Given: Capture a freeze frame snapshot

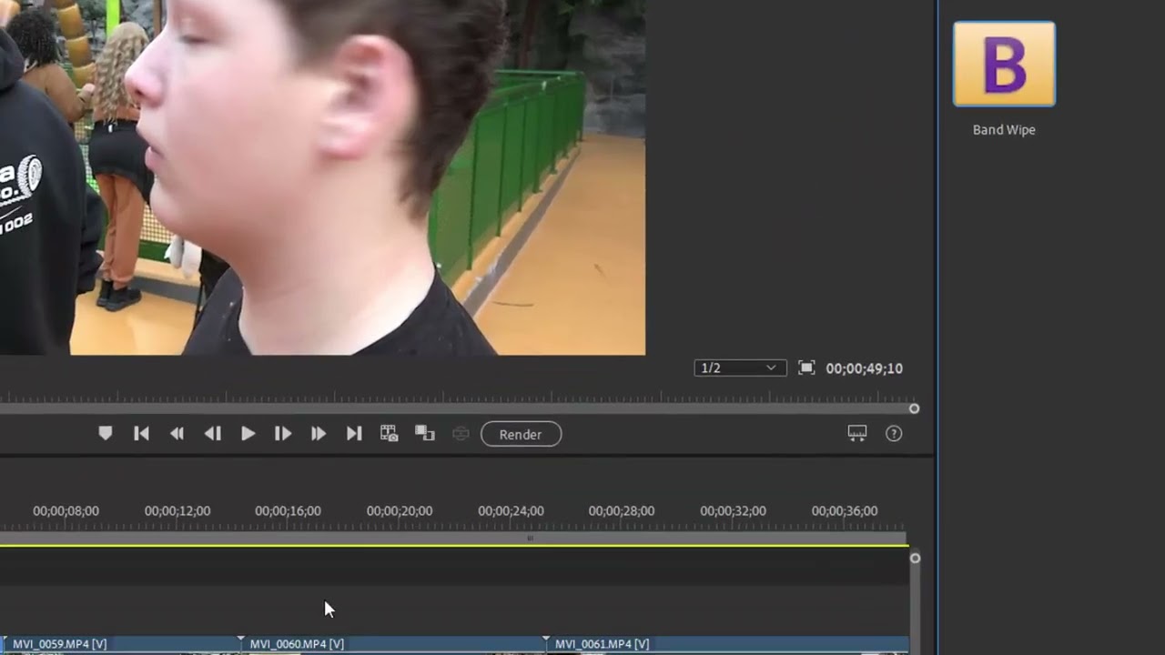Looking at the screenshot, I should click(x=390, y=434).
